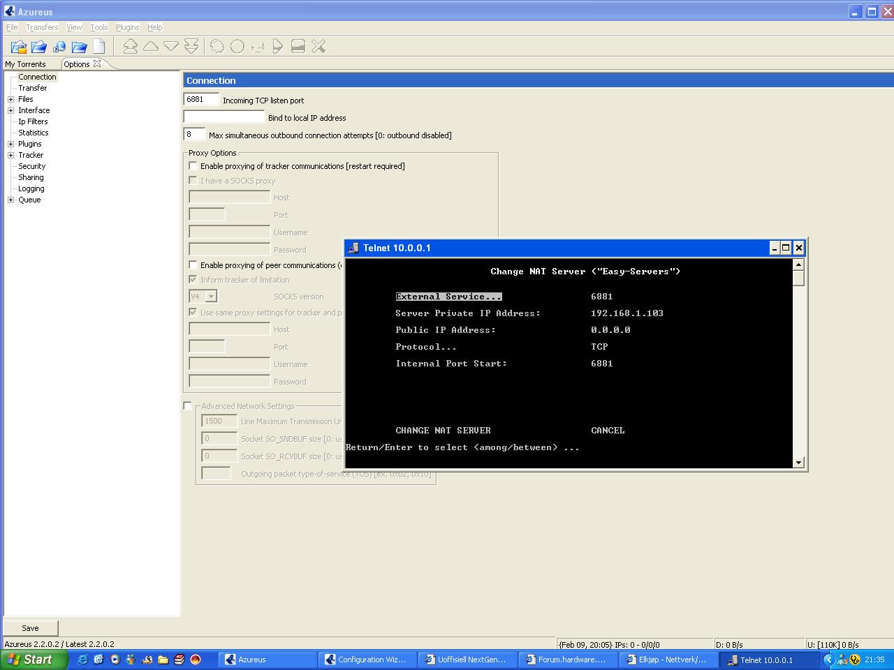
Task: Close the Options tab with its X
Action: 97,64
